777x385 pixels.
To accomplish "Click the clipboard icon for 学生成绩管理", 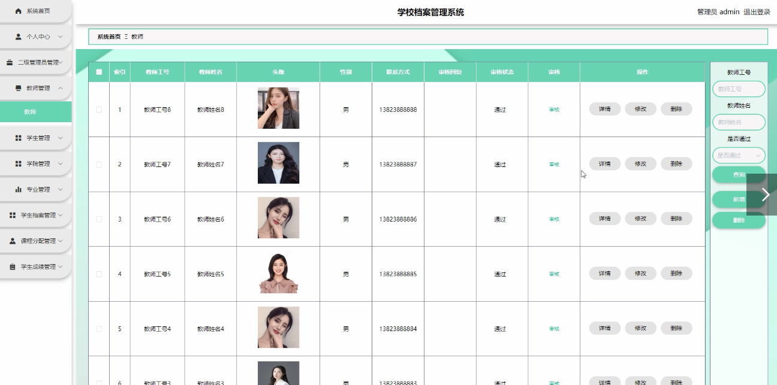I will click(x=13, y=267).
